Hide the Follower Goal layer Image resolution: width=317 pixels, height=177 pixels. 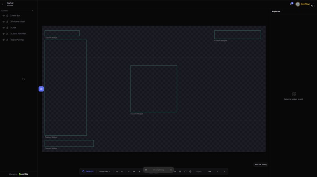pos(4,22)
